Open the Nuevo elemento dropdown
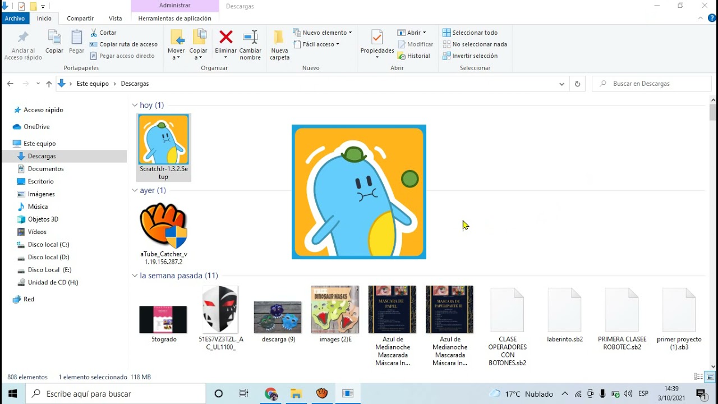Screen dimensions: 718x404 click(323, 33)
